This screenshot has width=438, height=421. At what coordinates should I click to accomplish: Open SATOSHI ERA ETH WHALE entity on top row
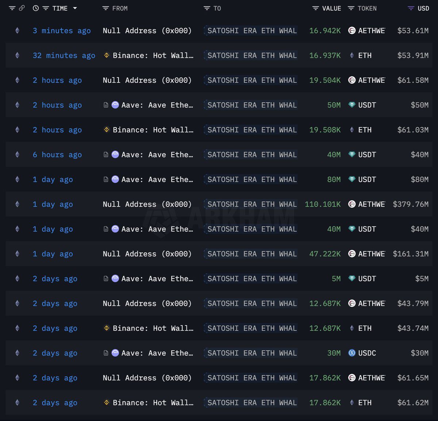pos(250,31)
